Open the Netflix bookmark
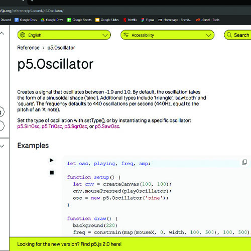The width and height of the screenshot is (251, 251). tap(130, 20)
